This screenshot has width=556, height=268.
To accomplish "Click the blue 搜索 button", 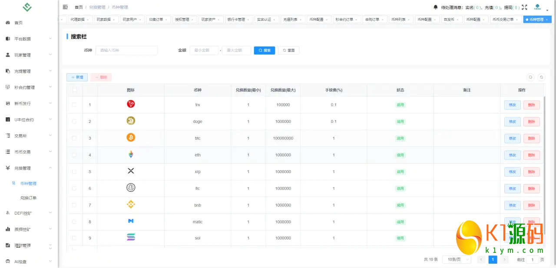I will (265, 50).
